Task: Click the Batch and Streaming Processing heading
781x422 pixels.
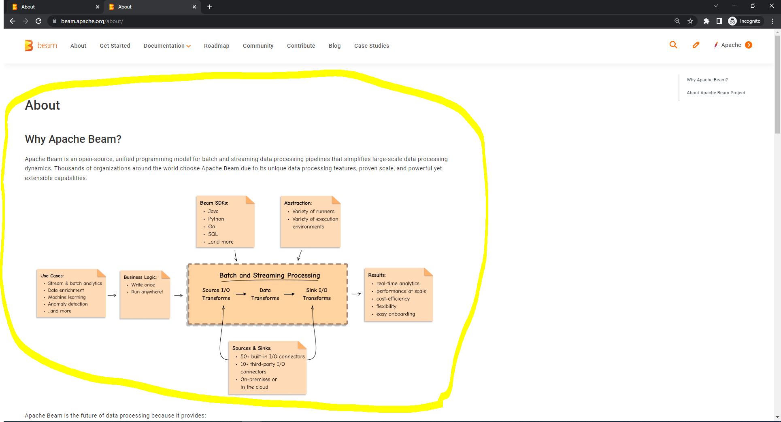Action: pos(270,276)
